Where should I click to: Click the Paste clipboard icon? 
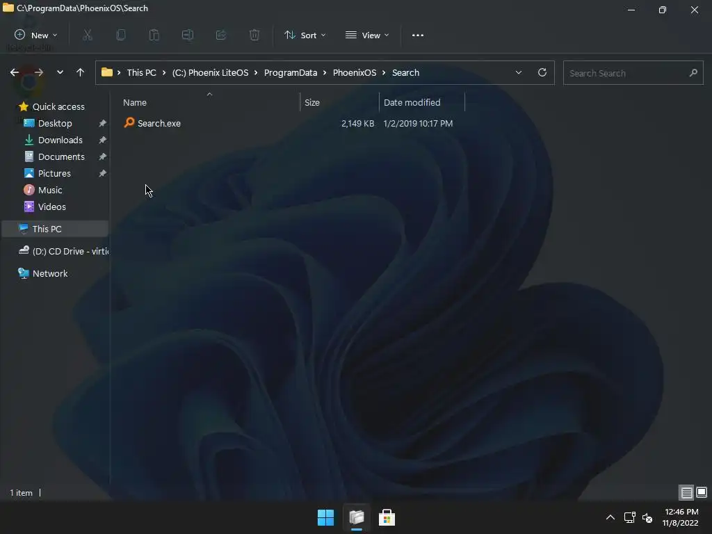154,35
